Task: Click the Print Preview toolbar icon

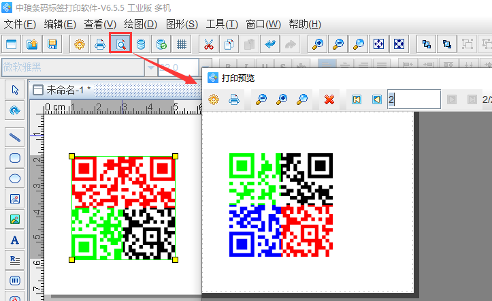Action: point(120,44)
